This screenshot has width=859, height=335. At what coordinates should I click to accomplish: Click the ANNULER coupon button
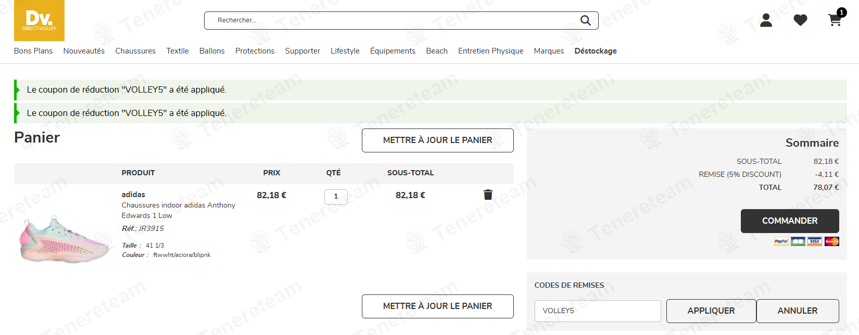click(x=798, y=311)
